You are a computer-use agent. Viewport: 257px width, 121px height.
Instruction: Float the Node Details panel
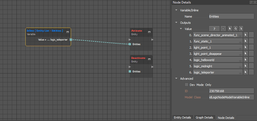click(251, 2)
